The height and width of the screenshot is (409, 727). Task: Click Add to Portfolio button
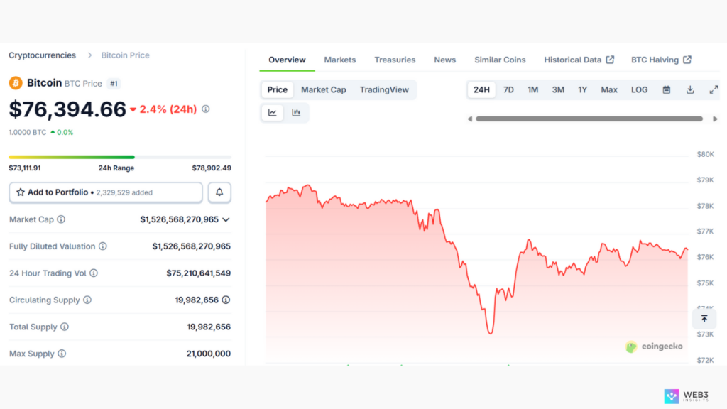click(x=105, y=192)
